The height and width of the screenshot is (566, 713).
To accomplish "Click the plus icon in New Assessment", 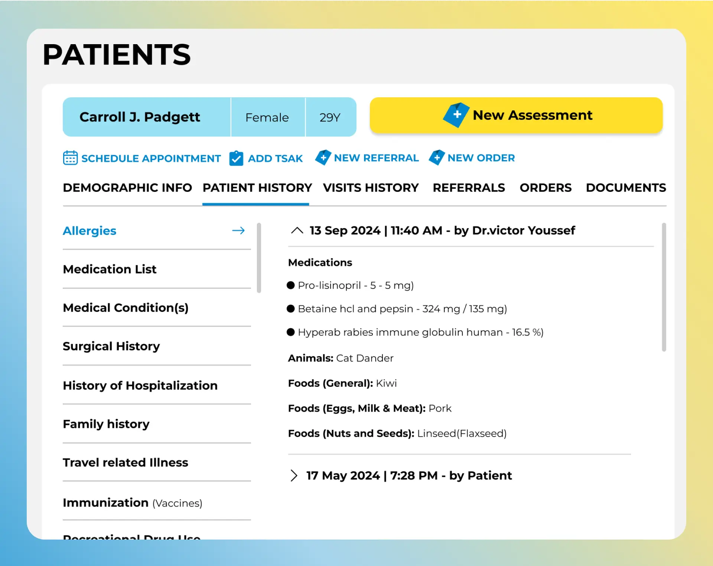I will pyautogui.click(x=457, y=115).
